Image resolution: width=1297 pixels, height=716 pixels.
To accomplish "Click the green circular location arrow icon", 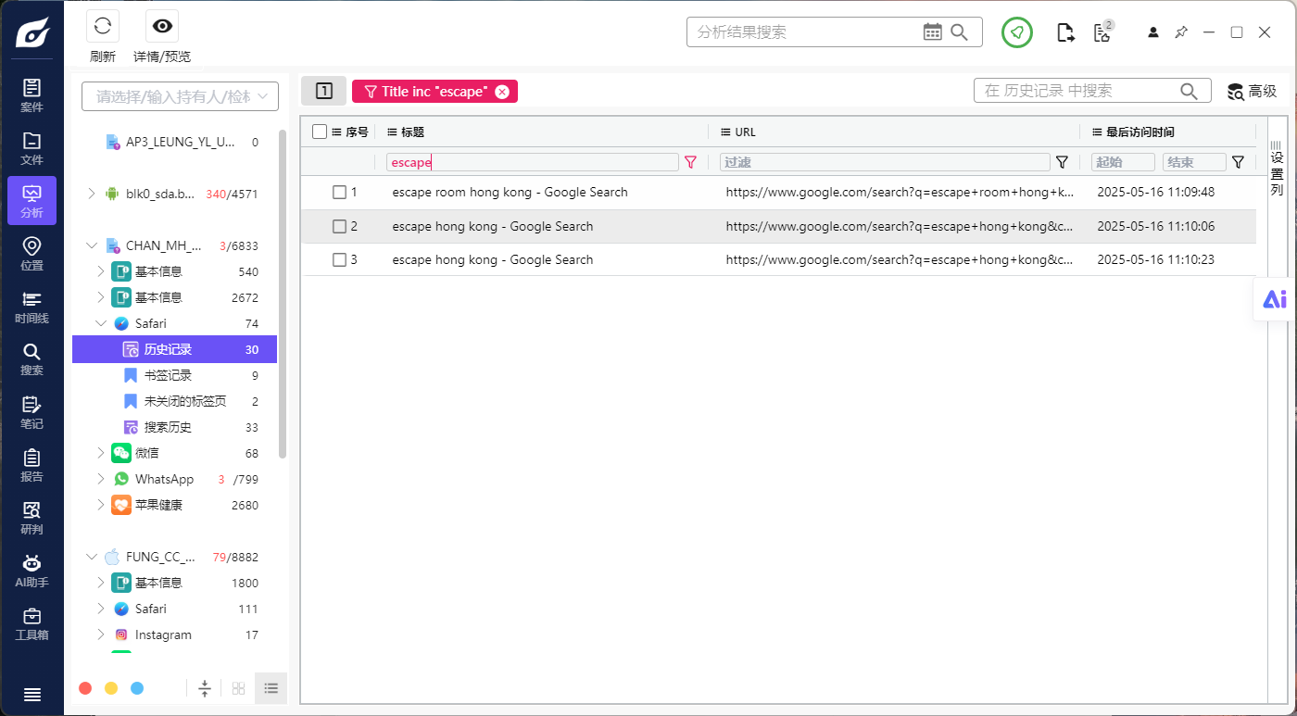I will 1017,32.
